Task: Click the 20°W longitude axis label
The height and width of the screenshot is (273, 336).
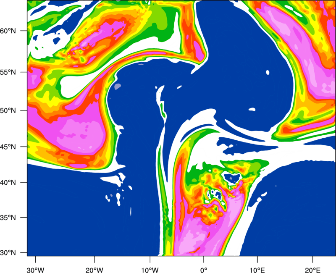Action: click(94, 270)
